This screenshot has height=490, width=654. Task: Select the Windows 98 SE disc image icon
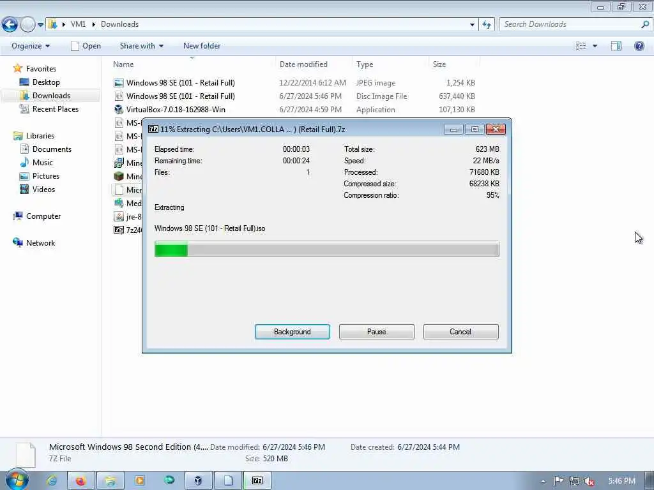pos(119,96)
